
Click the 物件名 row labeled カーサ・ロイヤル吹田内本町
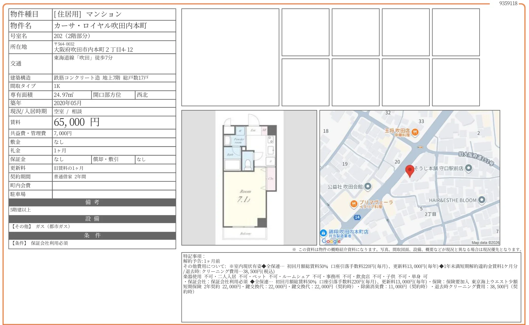point(100,26)
